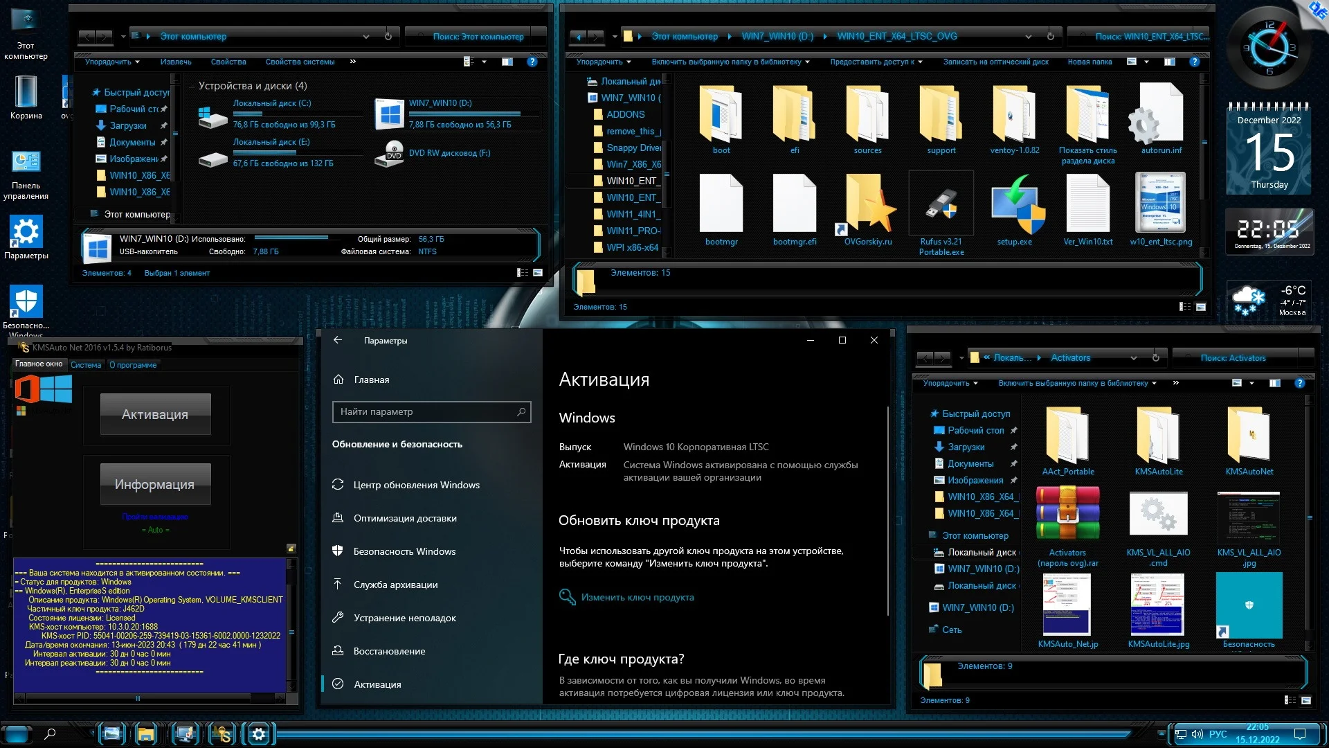Open KMSAutoNet folder

pos(1249,436)
